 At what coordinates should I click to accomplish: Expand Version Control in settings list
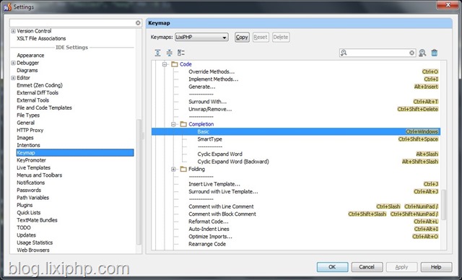tap(13, 31)
